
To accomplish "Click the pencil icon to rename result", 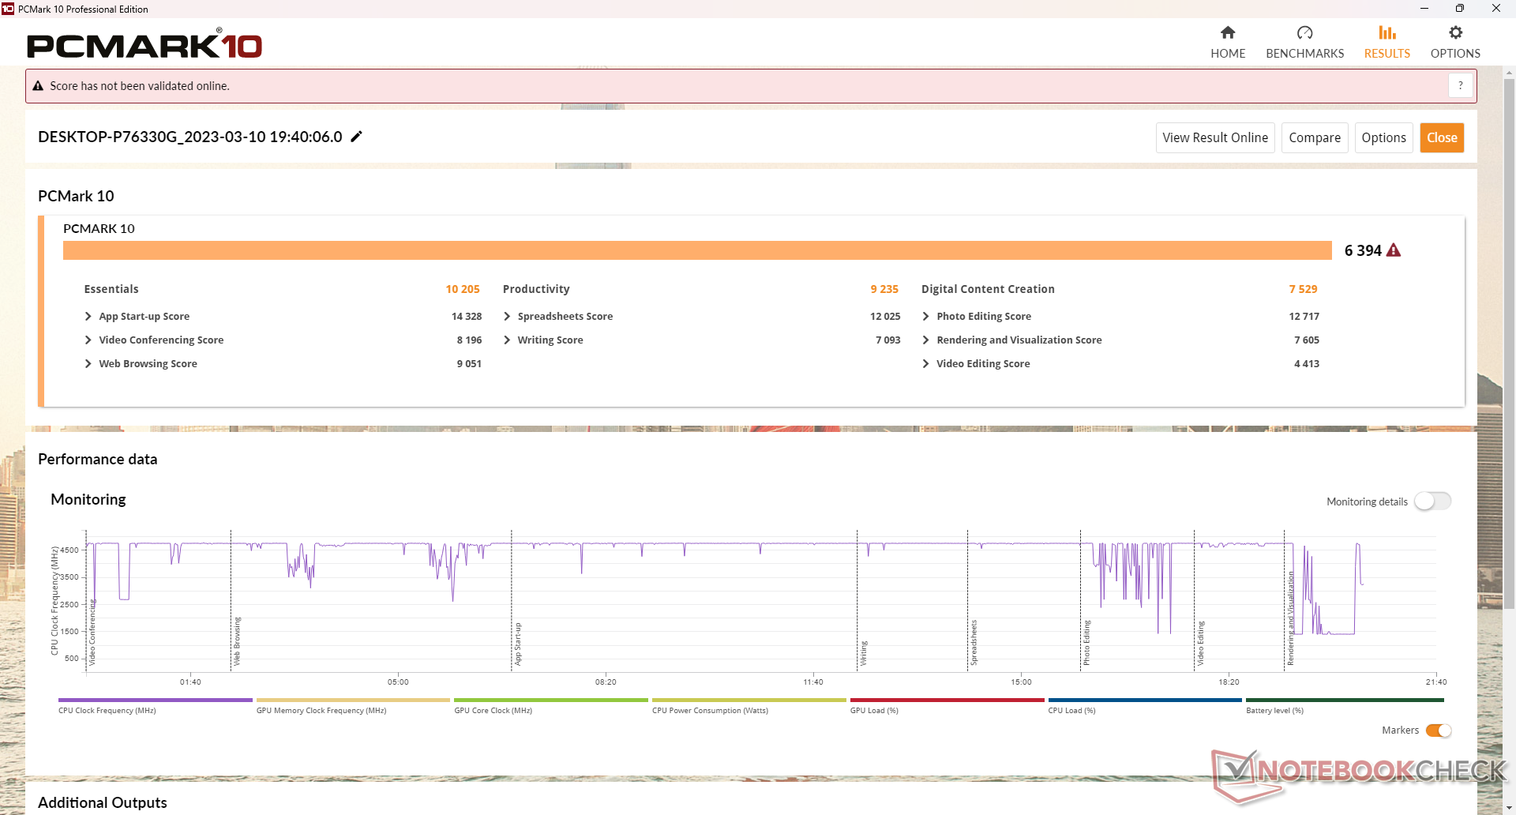I will click(x=356, y=137).
